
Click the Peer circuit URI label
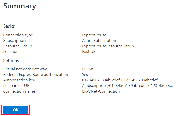coord(17,86)
